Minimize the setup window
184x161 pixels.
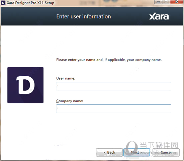[x=159, y=2]
